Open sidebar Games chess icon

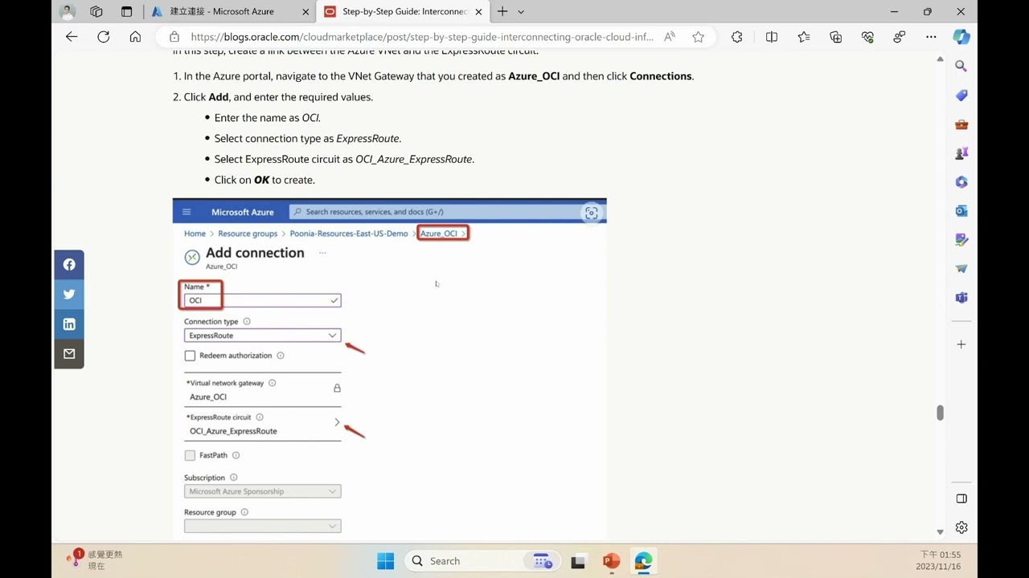(961, 153)
